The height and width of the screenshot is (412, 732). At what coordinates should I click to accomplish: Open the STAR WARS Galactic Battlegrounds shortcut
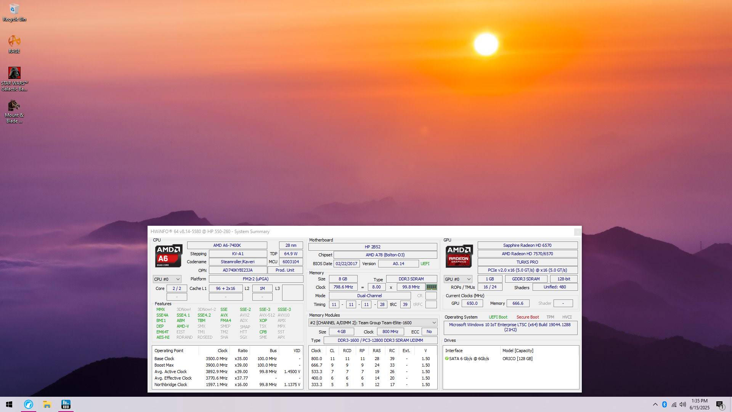(14, 79)
